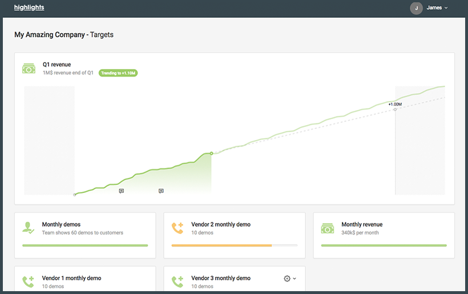Open the first comment marker on the chart
Viewport: 468px width, 294px height.
pos(122,191)
